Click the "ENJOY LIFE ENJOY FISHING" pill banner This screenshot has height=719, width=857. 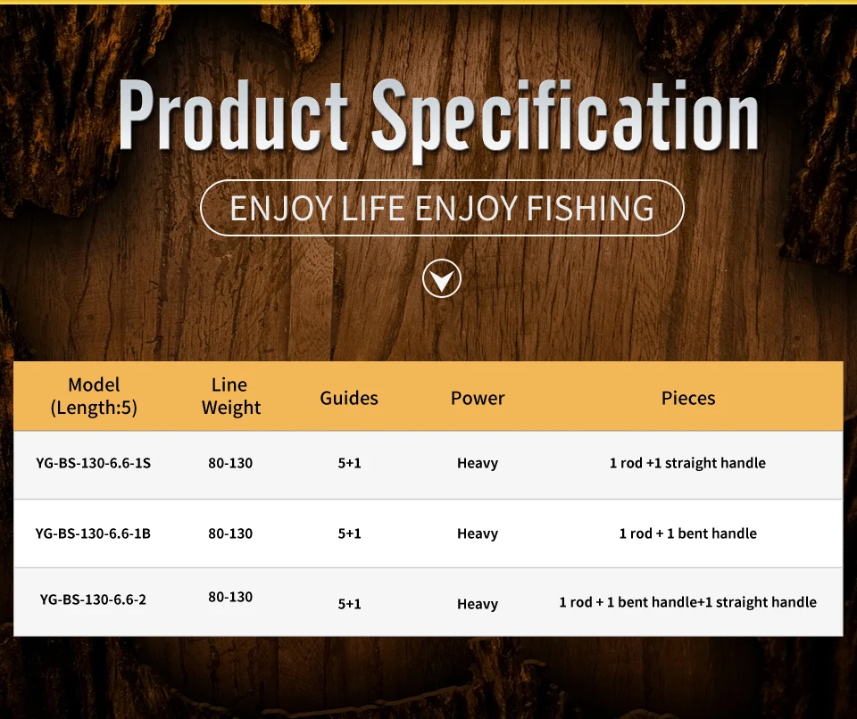(442, 208)
